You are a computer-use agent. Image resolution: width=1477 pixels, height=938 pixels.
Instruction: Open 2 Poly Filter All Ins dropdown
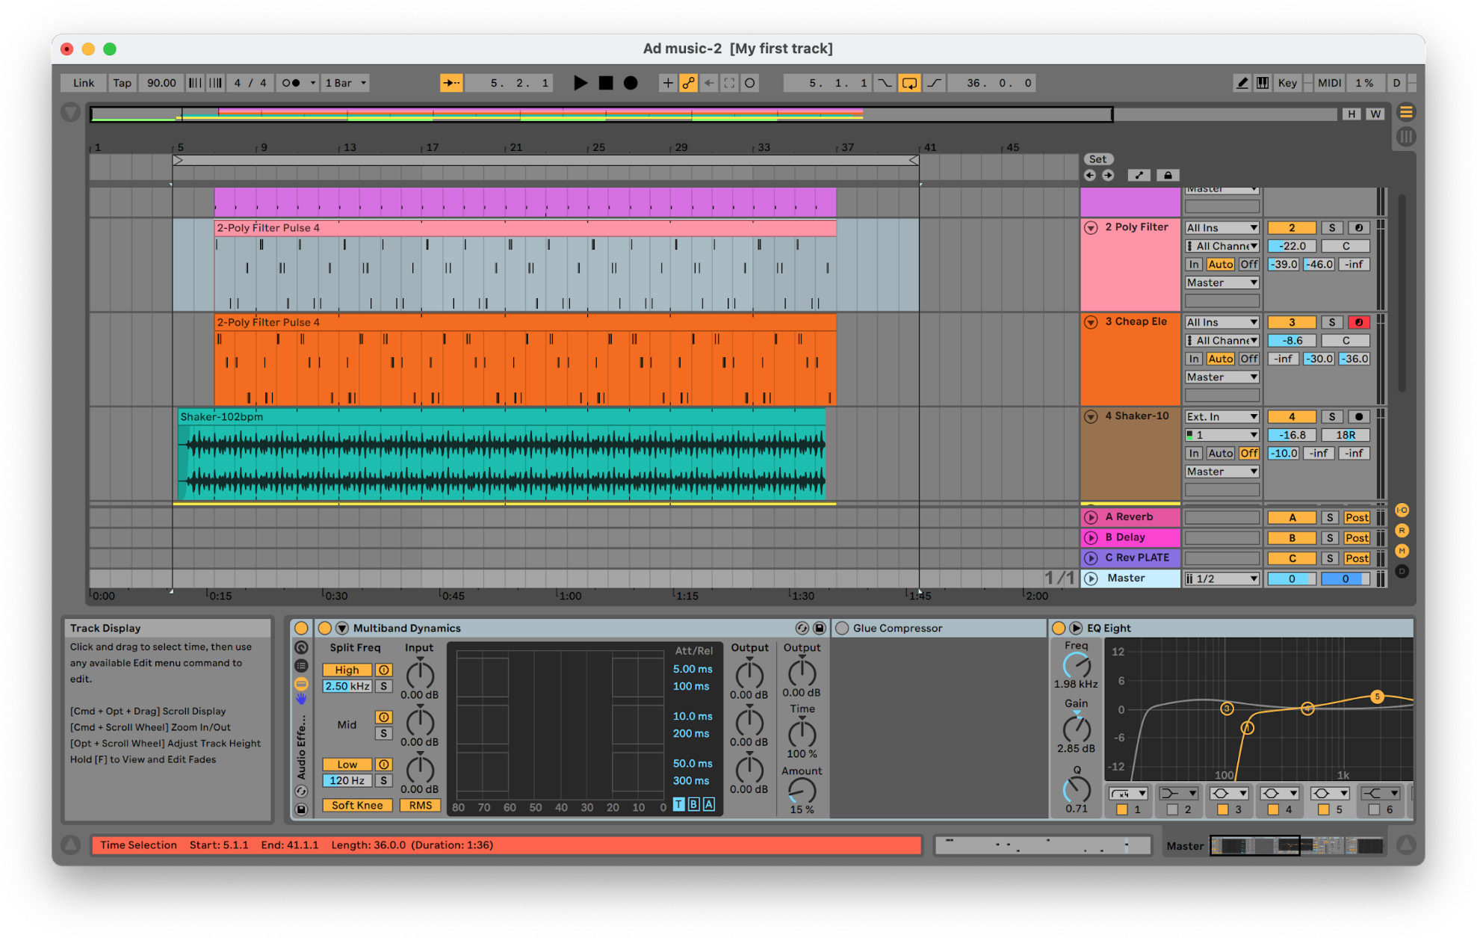1222,228
